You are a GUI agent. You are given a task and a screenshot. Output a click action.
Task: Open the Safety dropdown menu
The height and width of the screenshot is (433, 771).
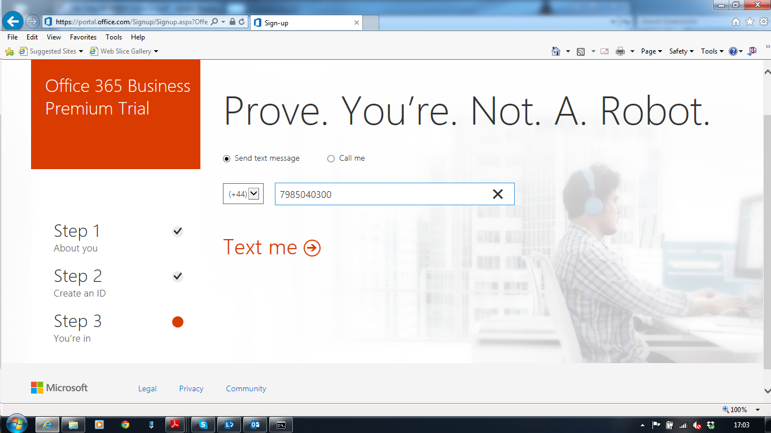click(x=681, y=51)
